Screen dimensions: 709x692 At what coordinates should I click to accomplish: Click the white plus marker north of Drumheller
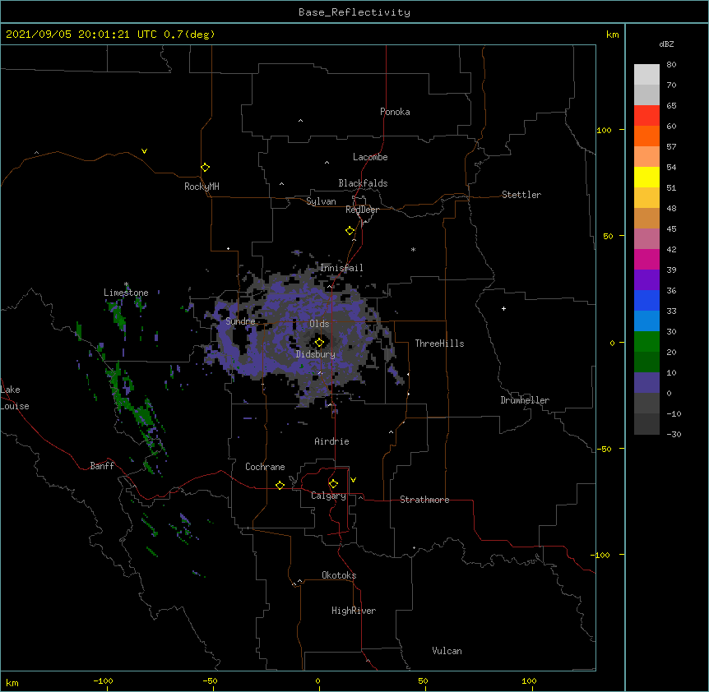pyautogui.click(x=503, y=308)
